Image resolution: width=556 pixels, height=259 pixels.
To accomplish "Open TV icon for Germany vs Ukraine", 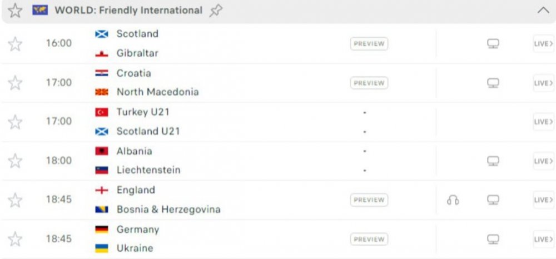I will pyautogui.click(x=493, y=239).
